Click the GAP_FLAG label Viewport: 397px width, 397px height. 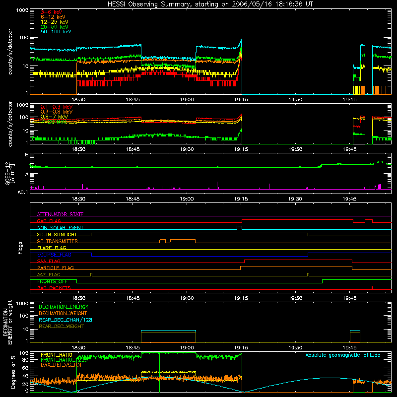coord(49,221)
